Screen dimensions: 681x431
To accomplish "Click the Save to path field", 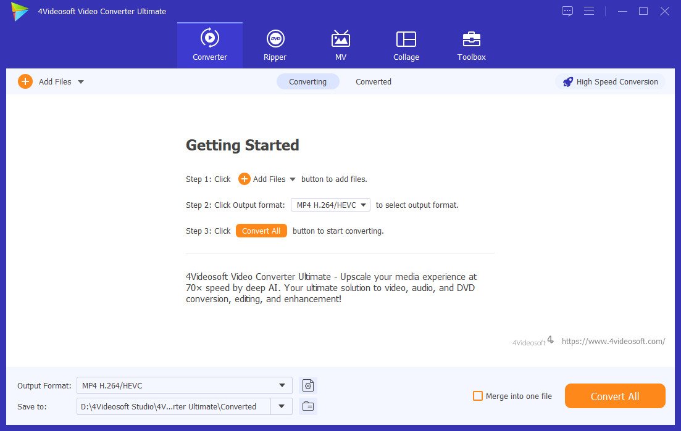I will coord(173,406).
